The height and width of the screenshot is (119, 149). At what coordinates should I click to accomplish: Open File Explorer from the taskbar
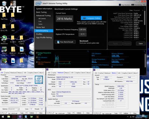point(9,117)
